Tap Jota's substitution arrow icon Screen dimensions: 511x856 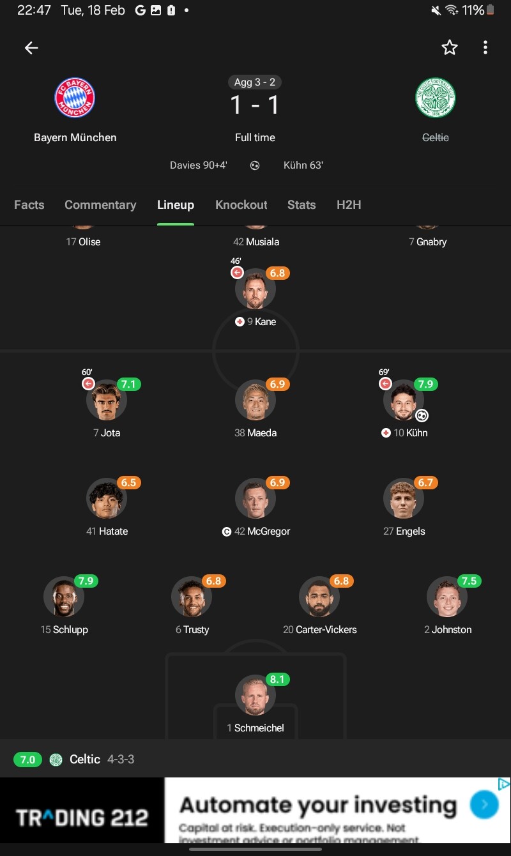[x=88, y=384]
